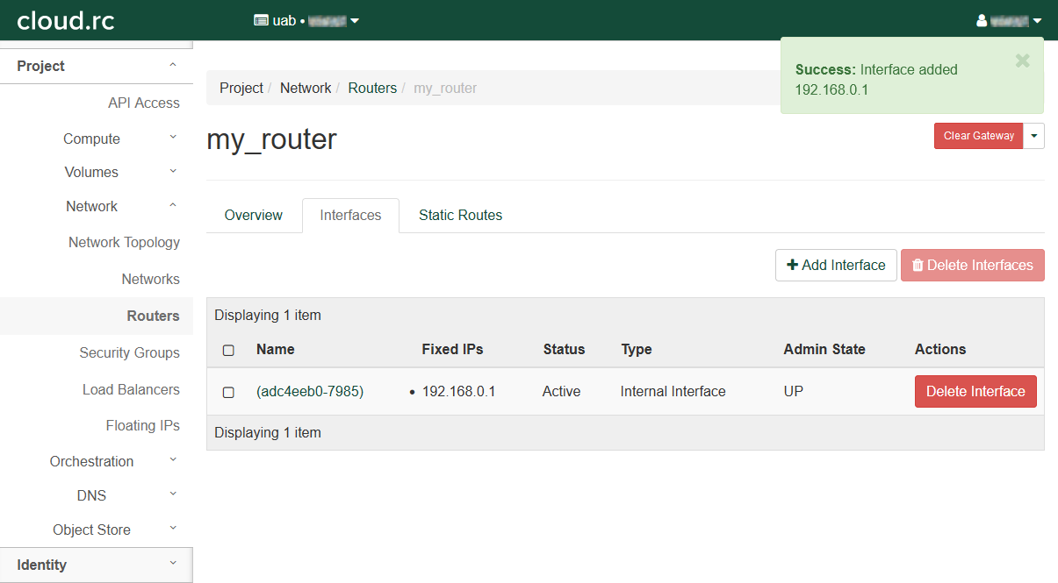Dismiss the success notification with the X
This screenshot has height=583, width=1058.
(x=1022, y=60)
